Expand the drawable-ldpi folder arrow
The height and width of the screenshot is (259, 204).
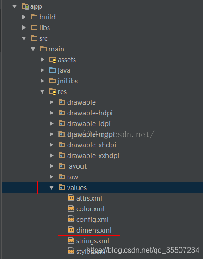click(x=52, y=124)
